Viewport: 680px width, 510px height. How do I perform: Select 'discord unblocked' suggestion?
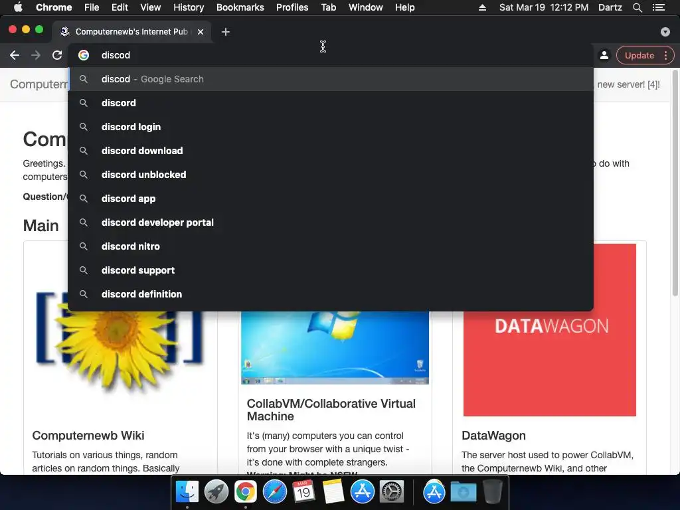331,175
